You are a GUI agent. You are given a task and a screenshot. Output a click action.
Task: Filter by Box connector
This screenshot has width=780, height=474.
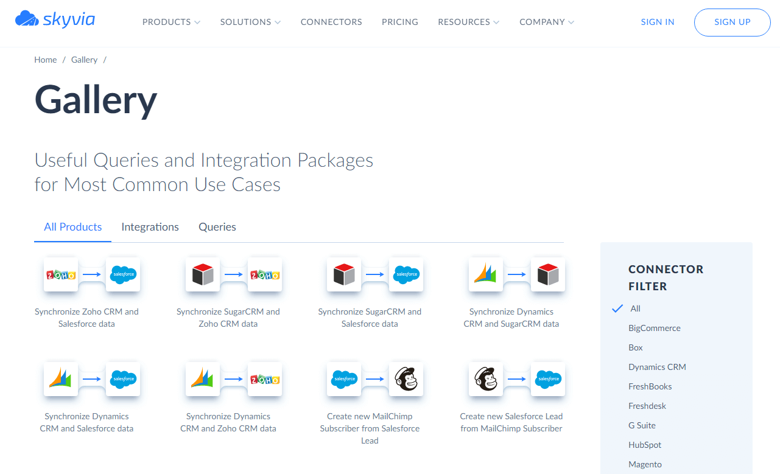[636, 347]
